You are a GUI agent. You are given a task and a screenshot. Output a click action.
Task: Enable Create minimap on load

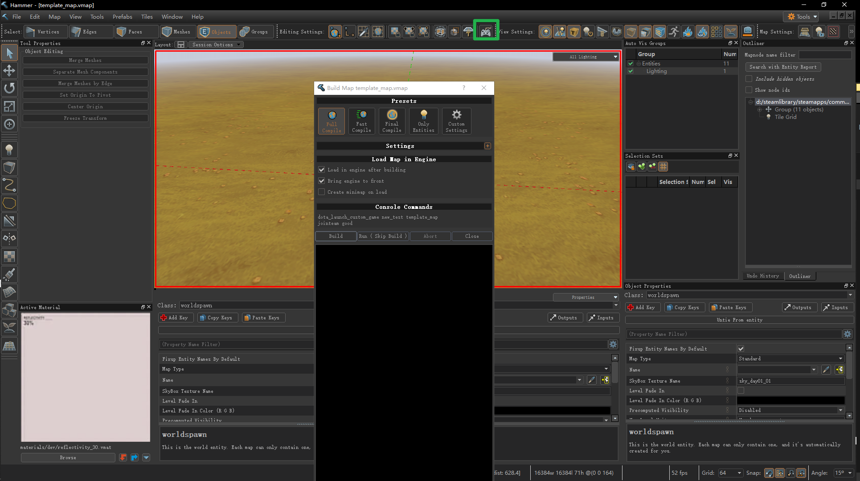click(x=322, y=192)
